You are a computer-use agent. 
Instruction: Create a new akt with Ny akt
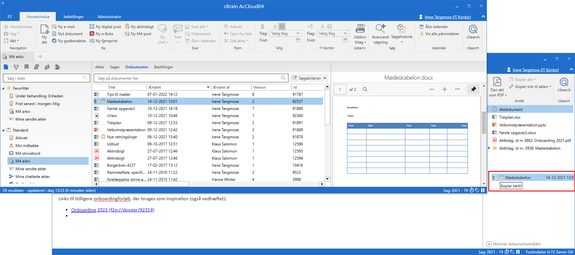click(x=45, y=34)
